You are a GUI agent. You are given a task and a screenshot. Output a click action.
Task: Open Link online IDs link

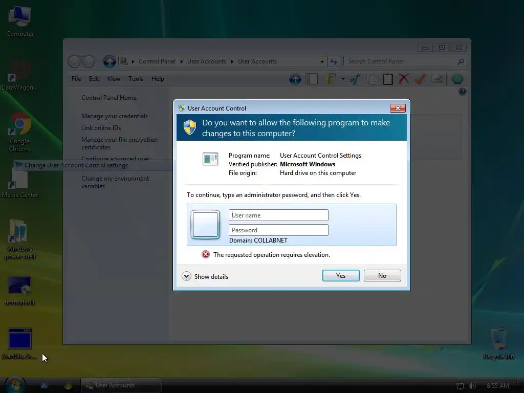tap(101, 127)
